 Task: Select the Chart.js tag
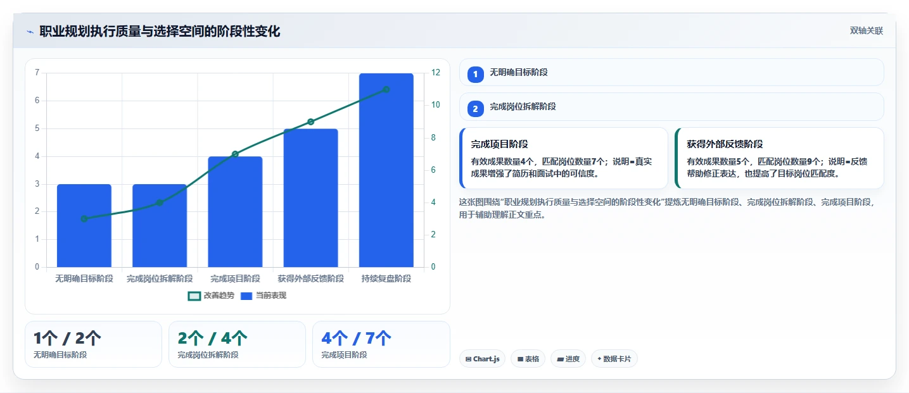click(482, 359)
